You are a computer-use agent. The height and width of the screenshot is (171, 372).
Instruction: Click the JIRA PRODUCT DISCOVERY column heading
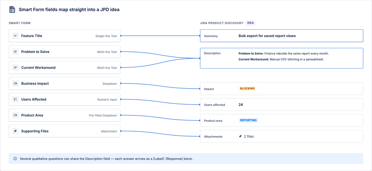pos(222,23)
